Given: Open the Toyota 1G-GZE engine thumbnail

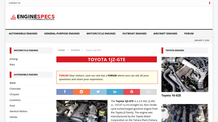Looking at the screenshot, I should pyautogui.click(x=185, y=74).
